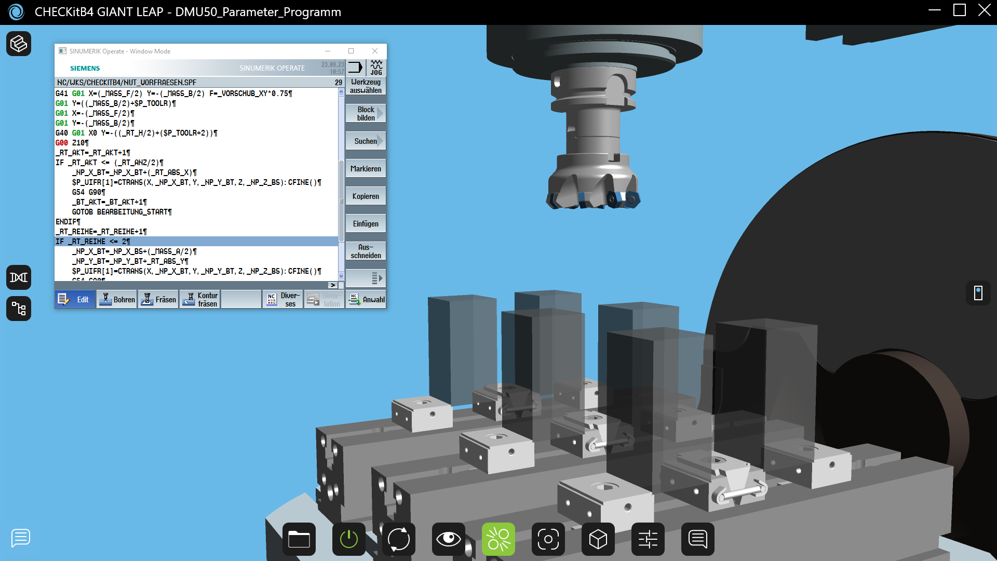Toggle the green power button
997x561 pixels.
tap(349, 539)
